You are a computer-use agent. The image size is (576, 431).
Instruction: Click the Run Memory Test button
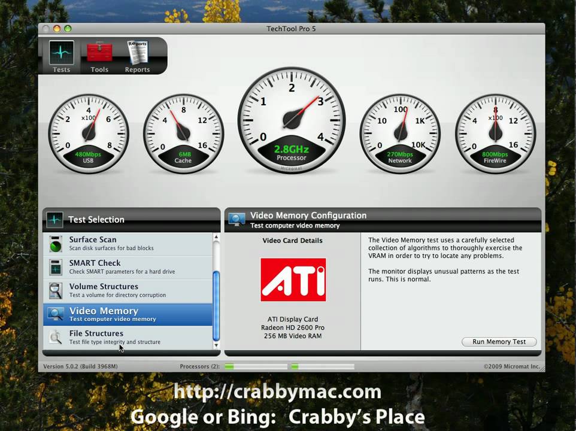(x=499, y=342)
